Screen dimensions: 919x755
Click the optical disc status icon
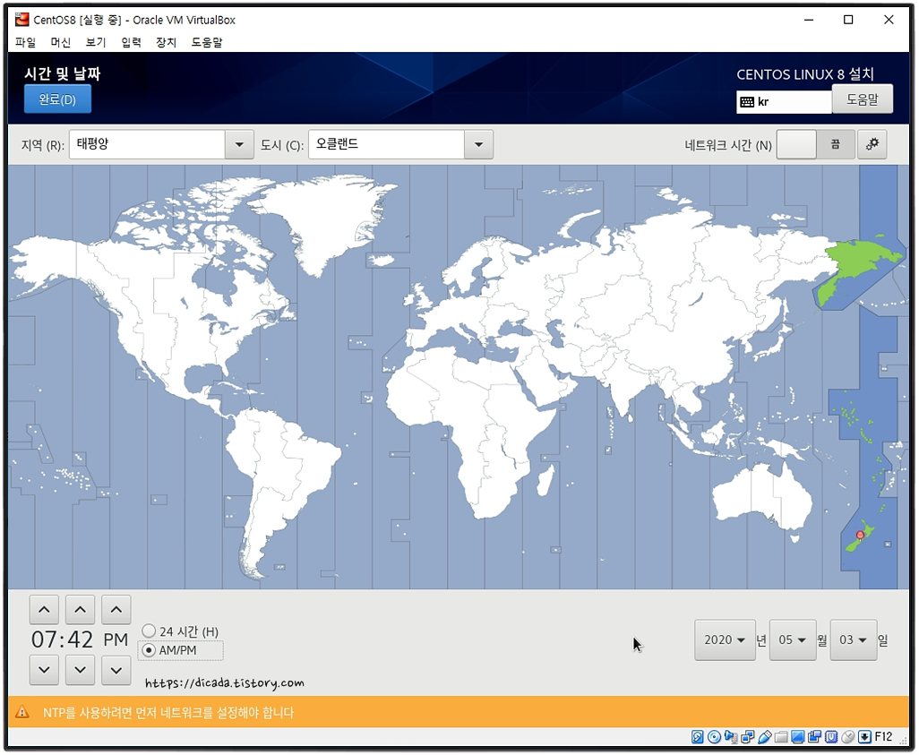pyautogui.click(x=714, y=737)
